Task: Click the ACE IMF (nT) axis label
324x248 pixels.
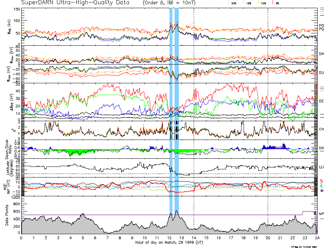Action: [x=11, y=187]
